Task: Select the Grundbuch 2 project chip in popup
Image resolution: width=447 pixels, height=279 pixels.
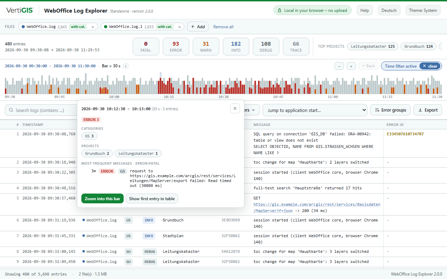Action: [x=97, y=153]
